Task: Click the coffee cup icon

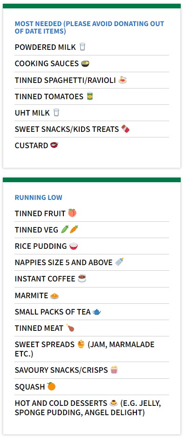Action: pos(82,278)
